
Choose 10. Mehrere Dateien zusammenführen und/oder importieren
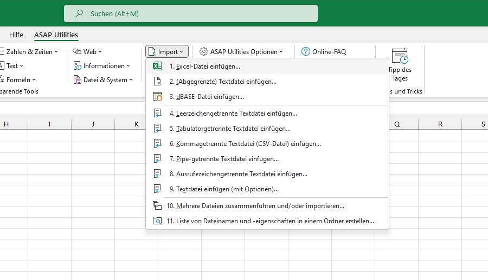[x=267, y=206]
